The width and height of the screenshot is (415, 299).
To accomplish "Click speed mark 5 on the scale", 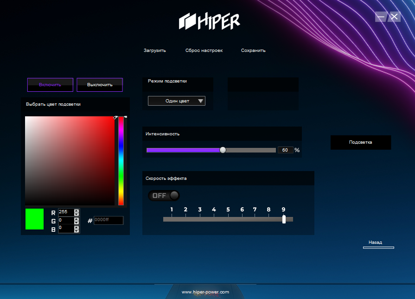I will (x=228, y=210).
